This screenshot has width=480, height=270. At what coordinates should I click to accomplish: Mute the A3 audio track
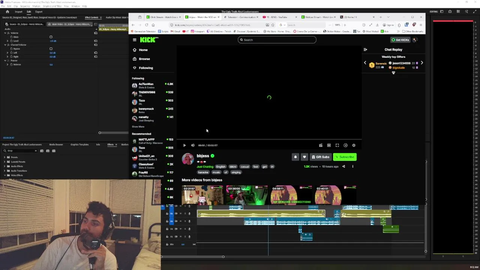pos(180,221)
